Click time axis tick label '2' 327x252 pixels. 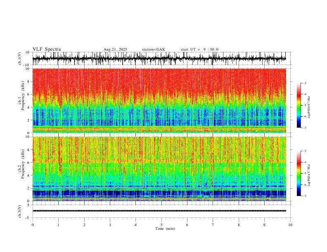coord(84,225)
